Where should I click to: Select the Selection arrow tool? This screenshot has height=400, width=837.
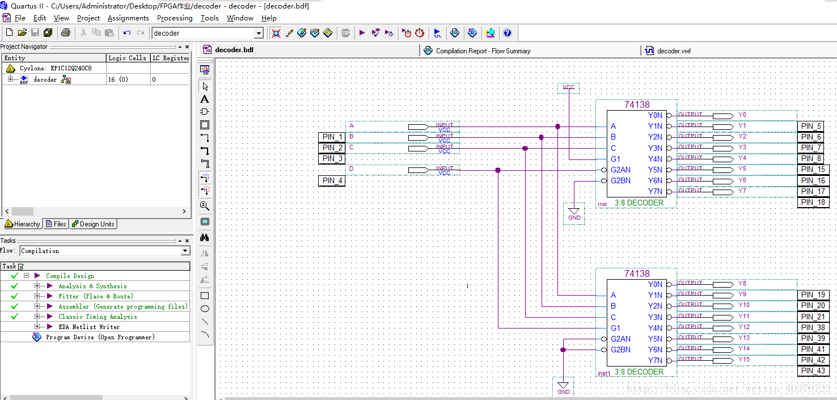tap(205, 86)
